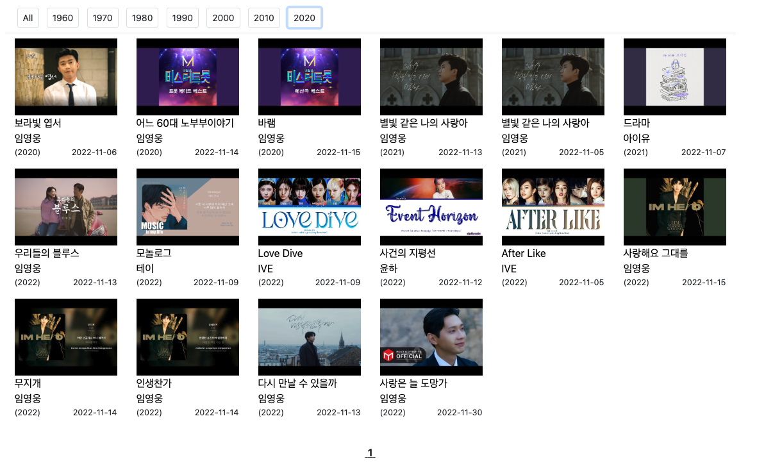
Task: Filter songs by the 1990 decade
Action: tap(183, 18)
